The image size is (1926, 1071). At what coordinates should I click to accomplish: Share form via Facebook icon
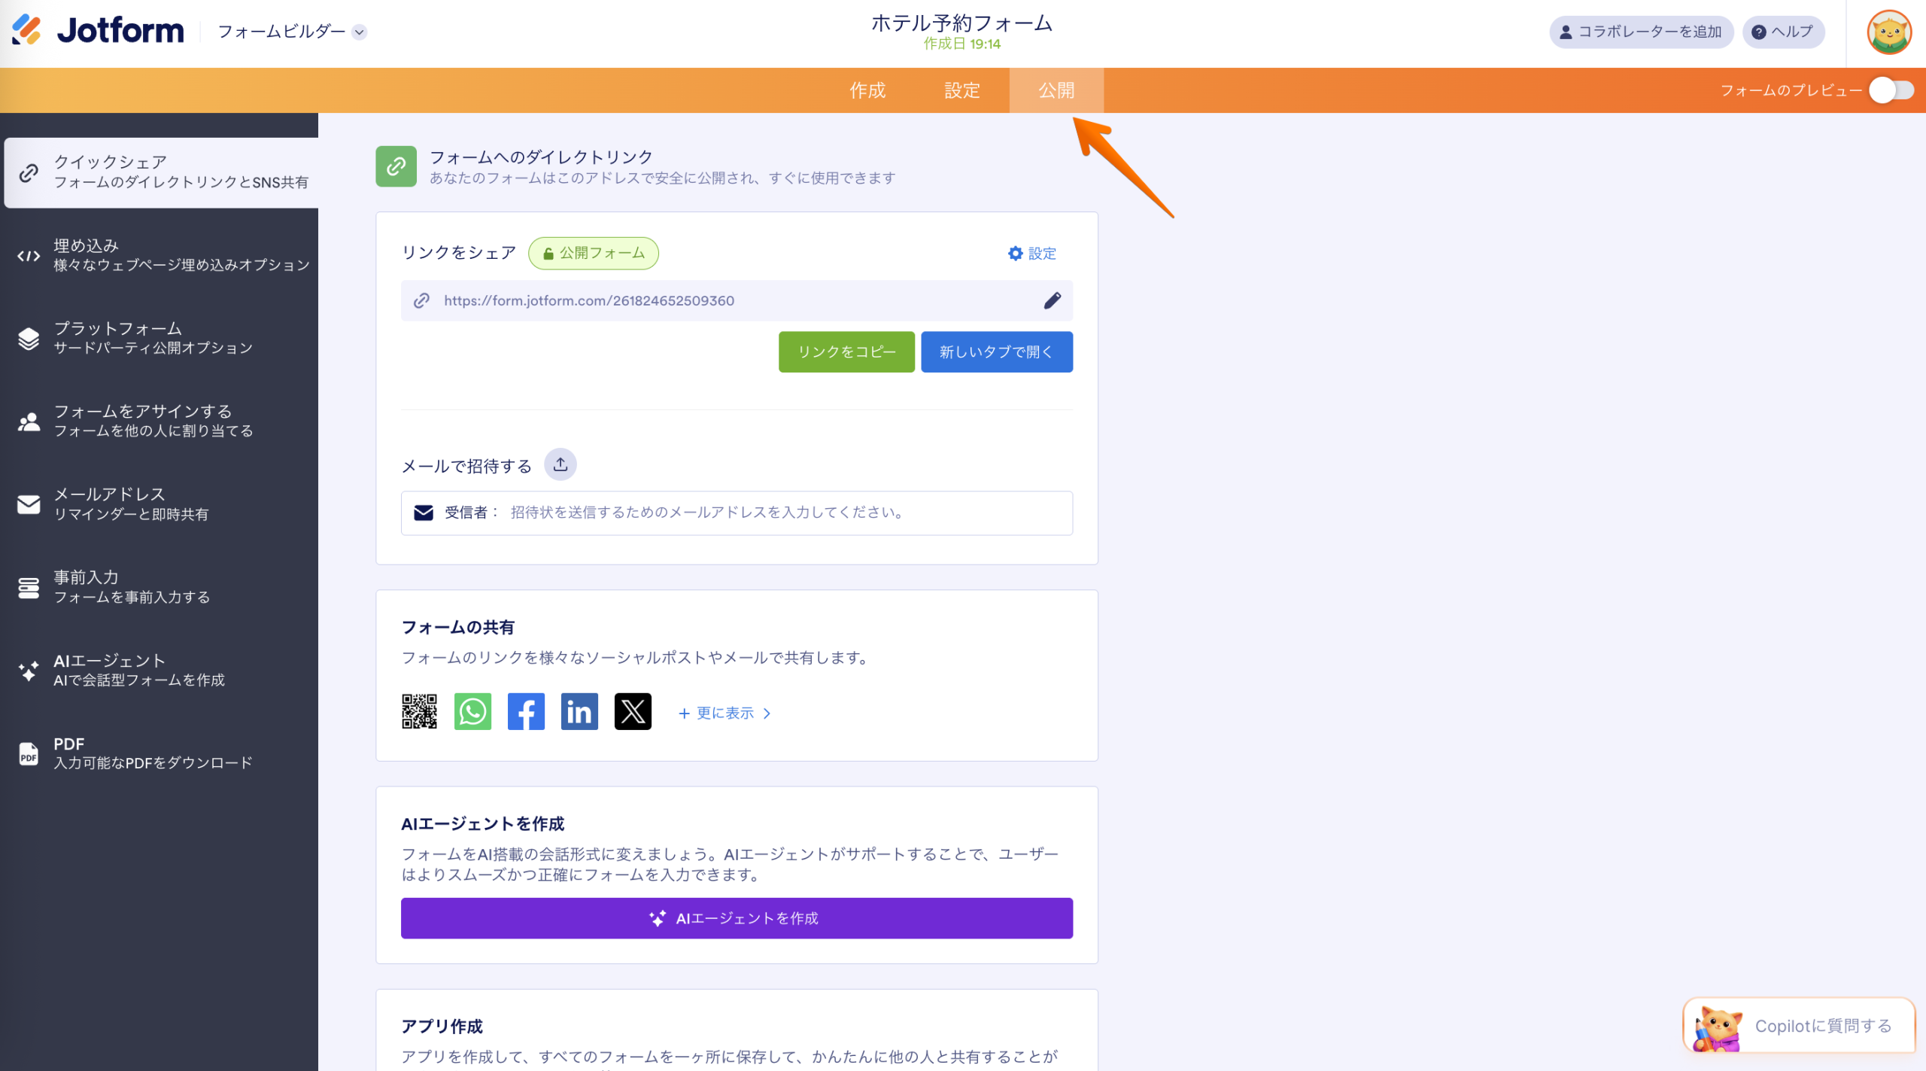(x=526, y=711)
